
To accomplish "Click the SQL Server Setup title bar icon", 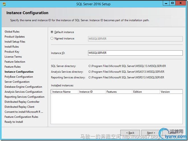I will tap(4, 4).
